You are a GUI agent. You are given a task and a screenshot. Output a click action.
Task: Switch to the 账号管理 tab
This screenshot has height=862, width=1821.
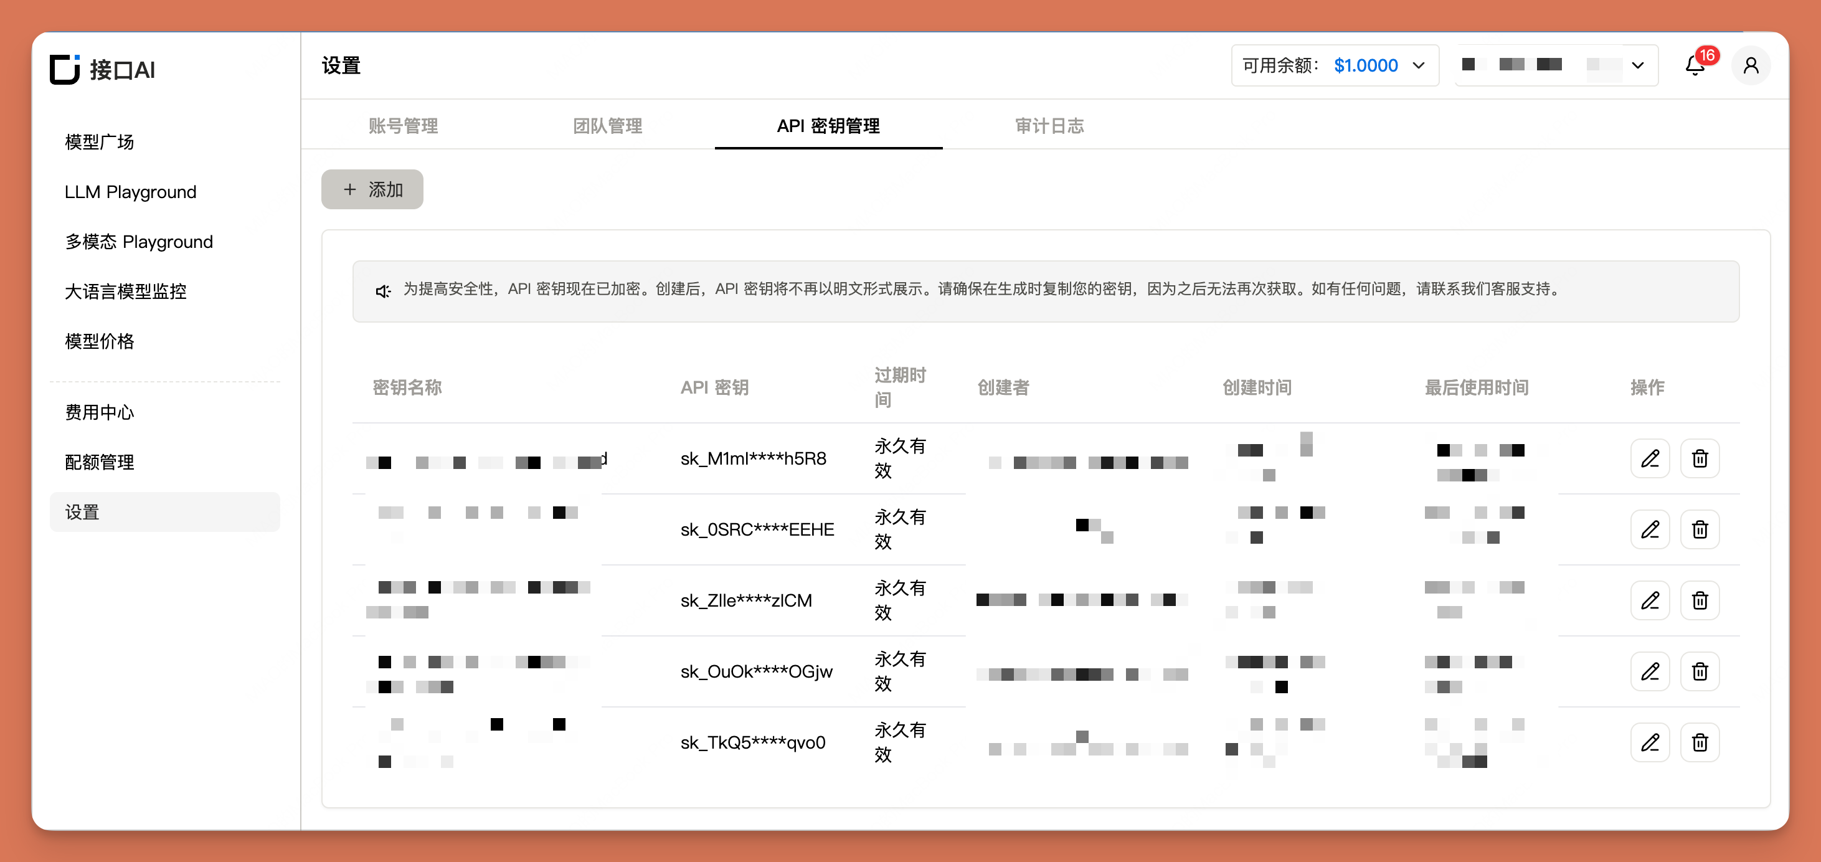[x=404, y=126]
